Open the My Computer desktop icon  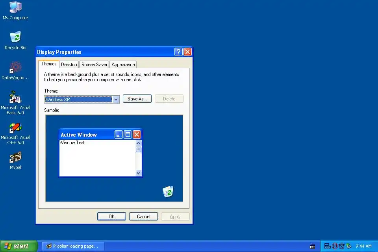[x=15, y=11]
